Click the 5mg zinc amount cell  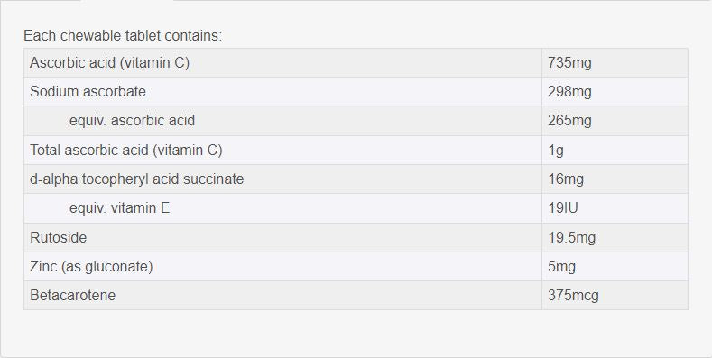(x=615, y=266)
